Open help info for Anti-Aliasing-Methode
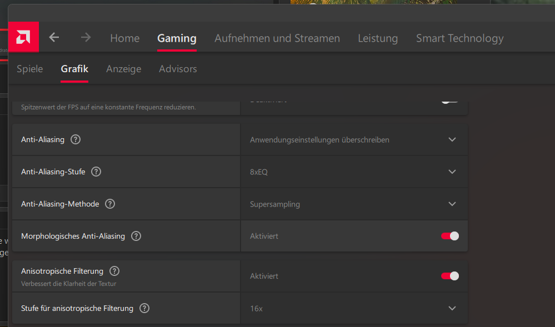 click(x=109, y=204)
